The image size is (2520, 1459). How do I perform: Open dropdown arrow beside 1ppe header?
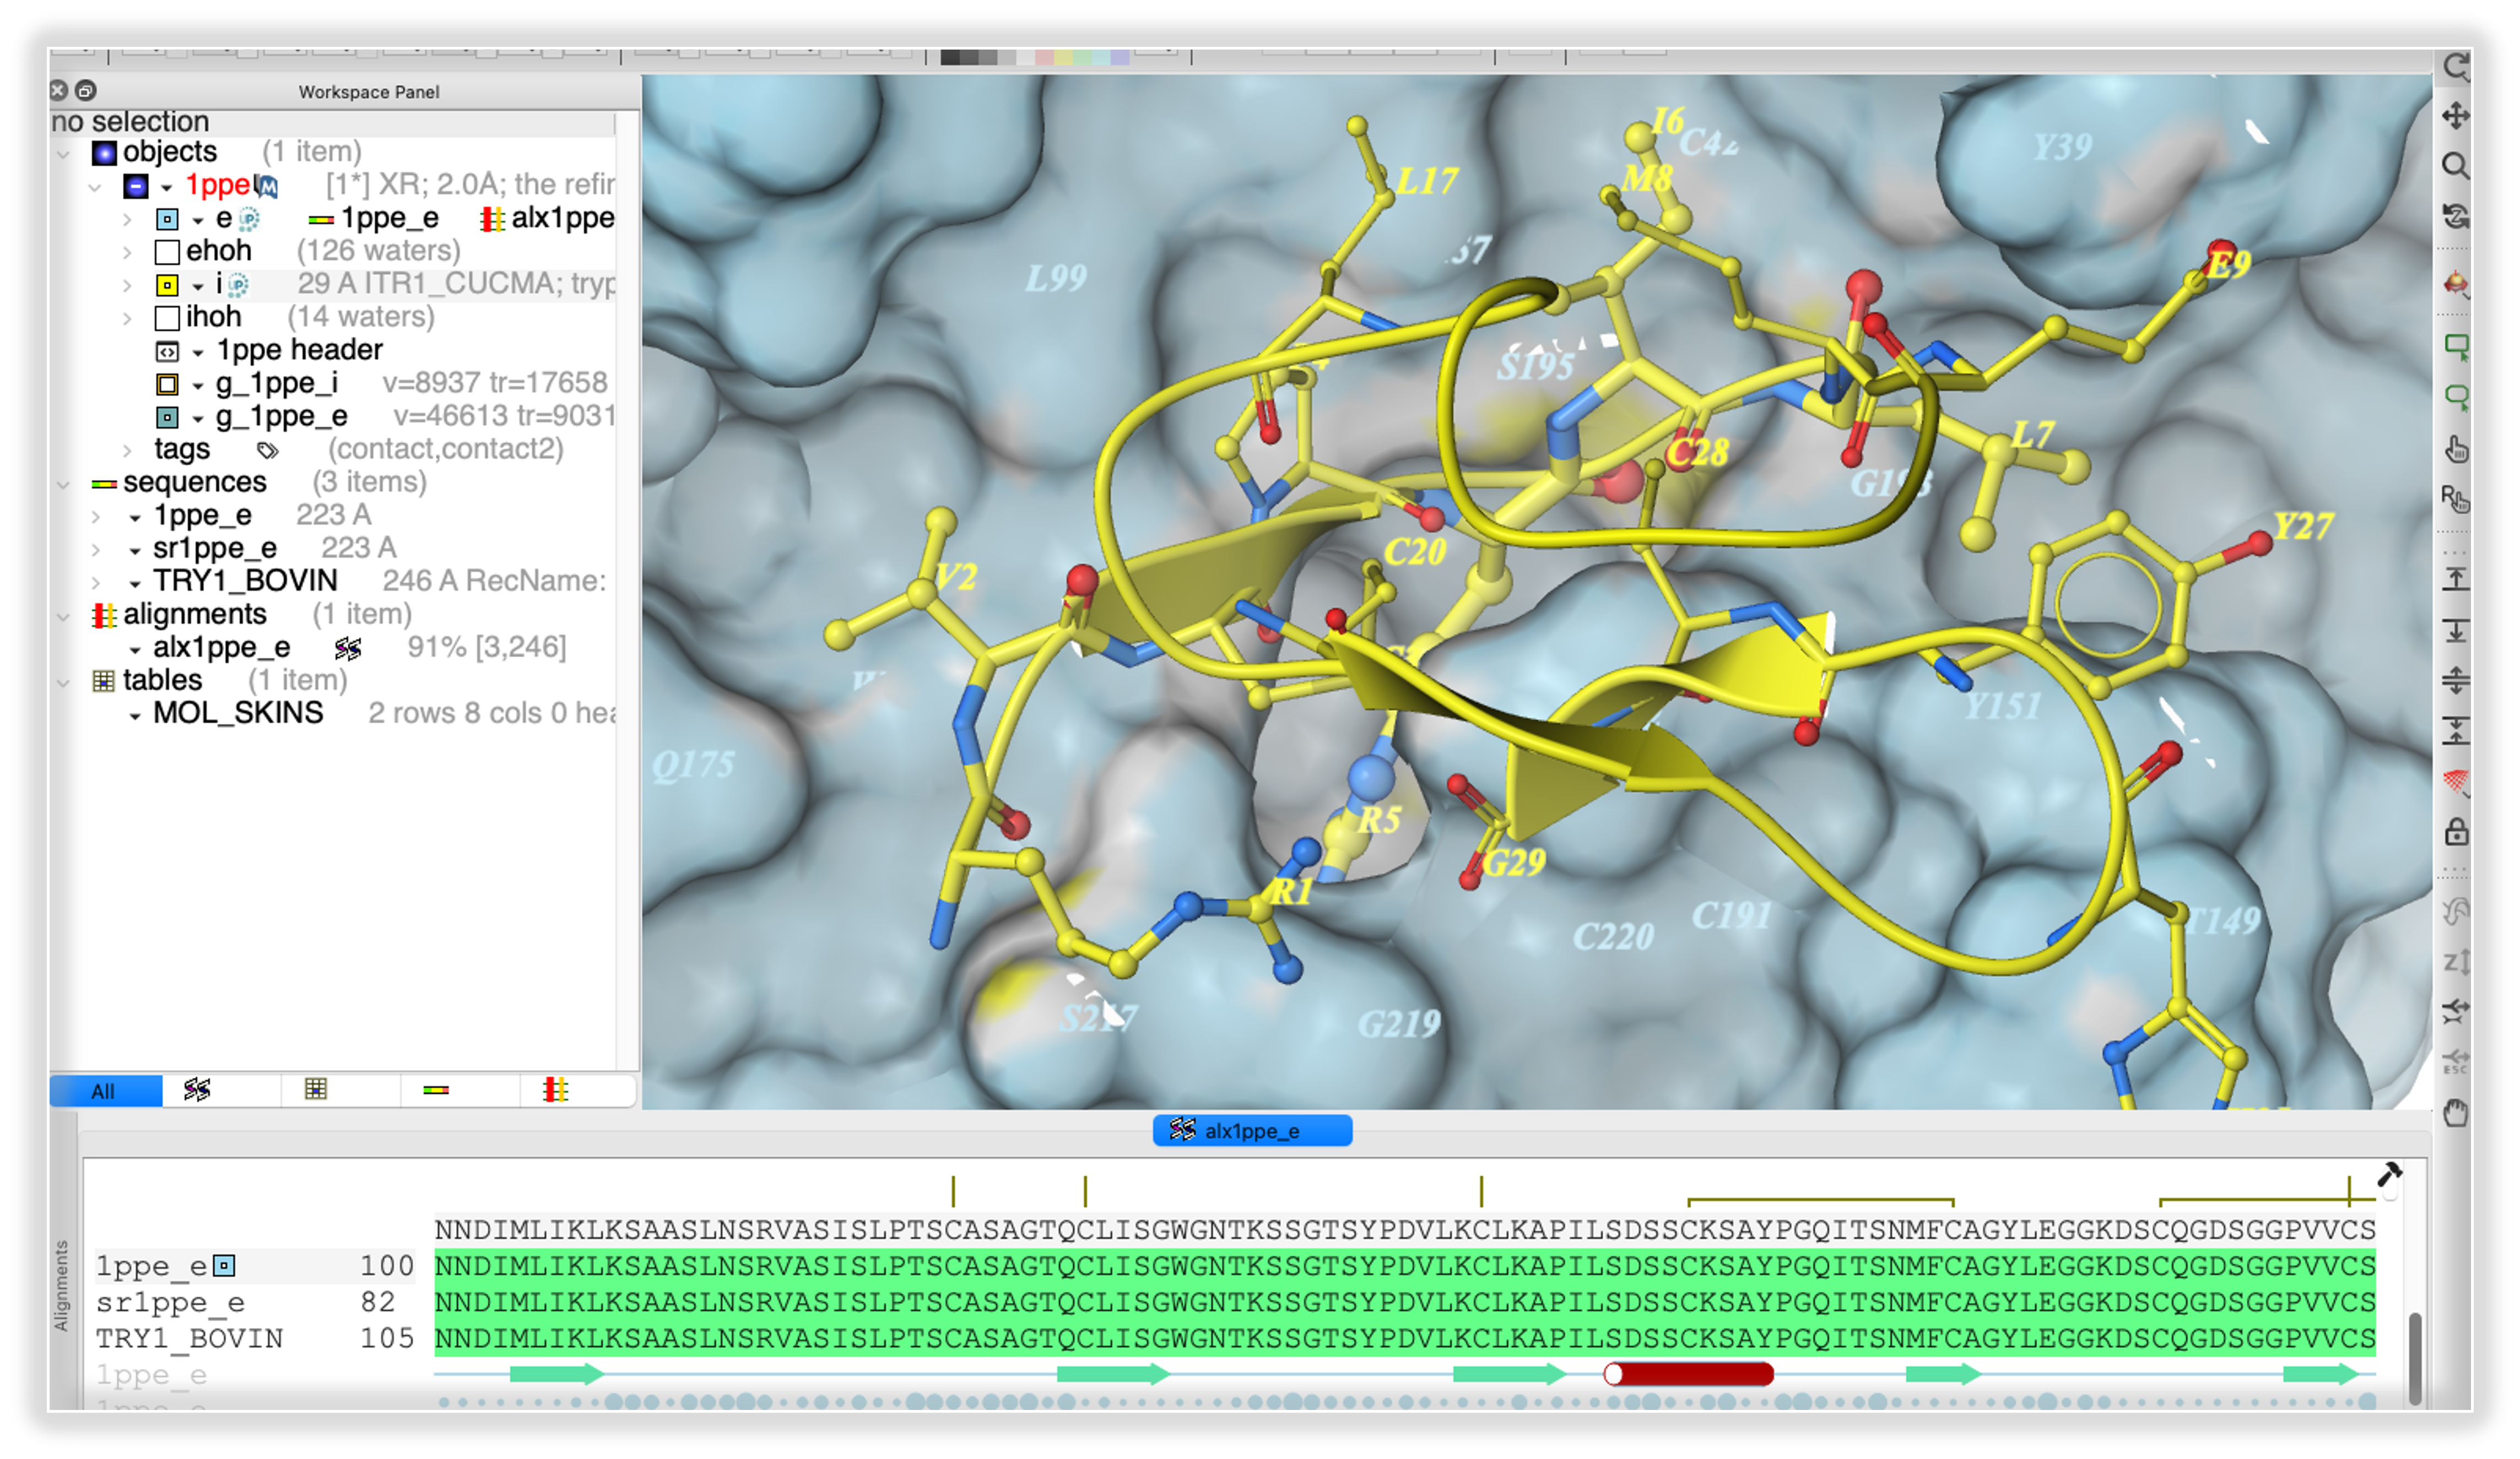pyautogui.click(x=198, y=352)
